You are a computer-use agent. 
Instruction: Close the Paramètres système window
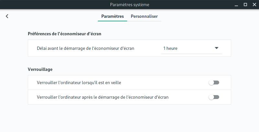pyautogui.click(x=254, y=5)
